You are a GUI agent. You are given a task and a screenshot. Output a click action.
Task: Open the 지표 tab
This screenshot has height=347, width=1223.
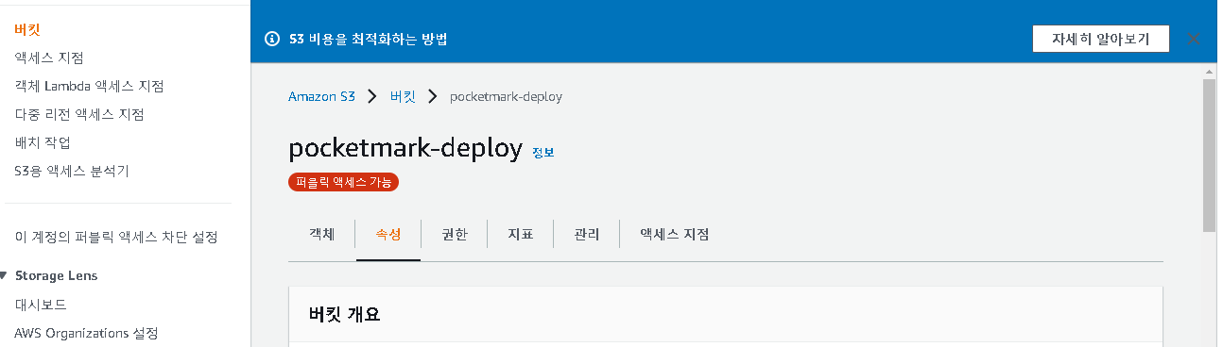[521, 235]
